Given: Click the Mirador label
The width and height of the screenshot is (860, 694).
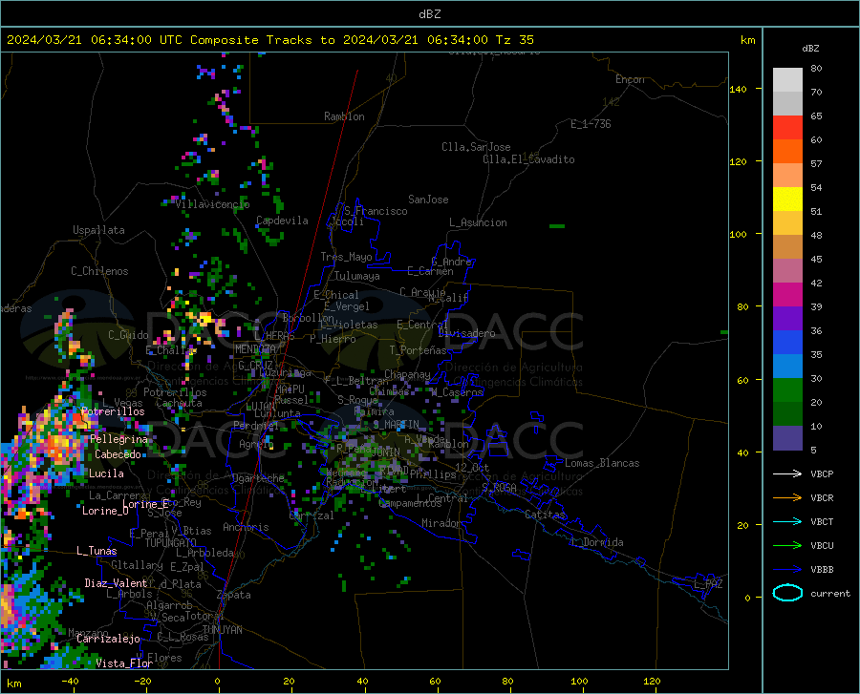Looking at the screenshot, I should 441,523.
